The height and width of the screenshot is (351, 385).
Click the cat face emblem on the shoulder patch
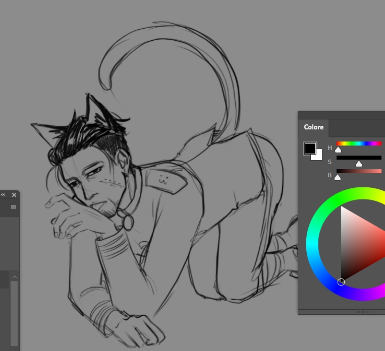[x=162, y=178]
